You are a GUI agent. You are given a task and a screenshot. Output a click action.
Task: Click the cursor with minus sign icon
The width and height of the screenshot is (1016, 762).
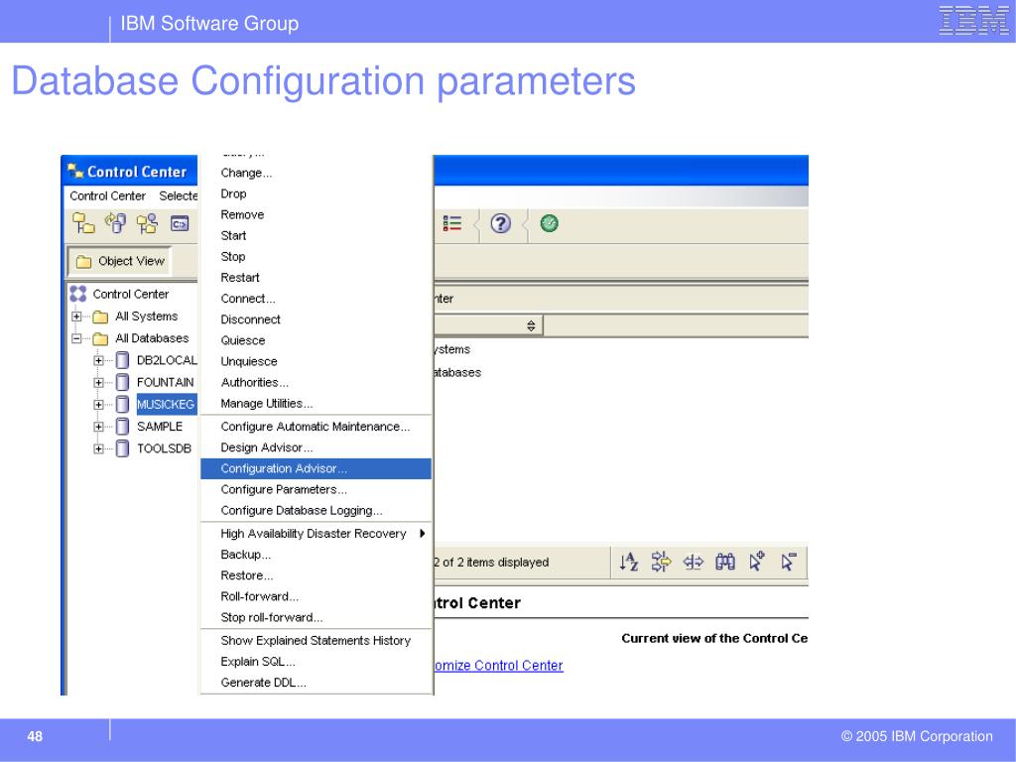(x=789, y=562)
